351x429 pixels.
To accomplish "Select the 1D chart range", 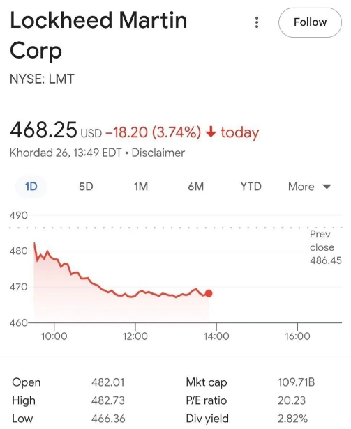I will [31, 187].
